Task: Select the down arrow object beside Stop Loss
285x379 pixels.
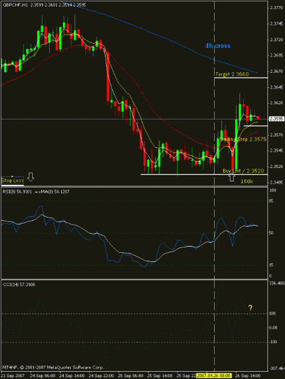Action: [x=30, y=176]
